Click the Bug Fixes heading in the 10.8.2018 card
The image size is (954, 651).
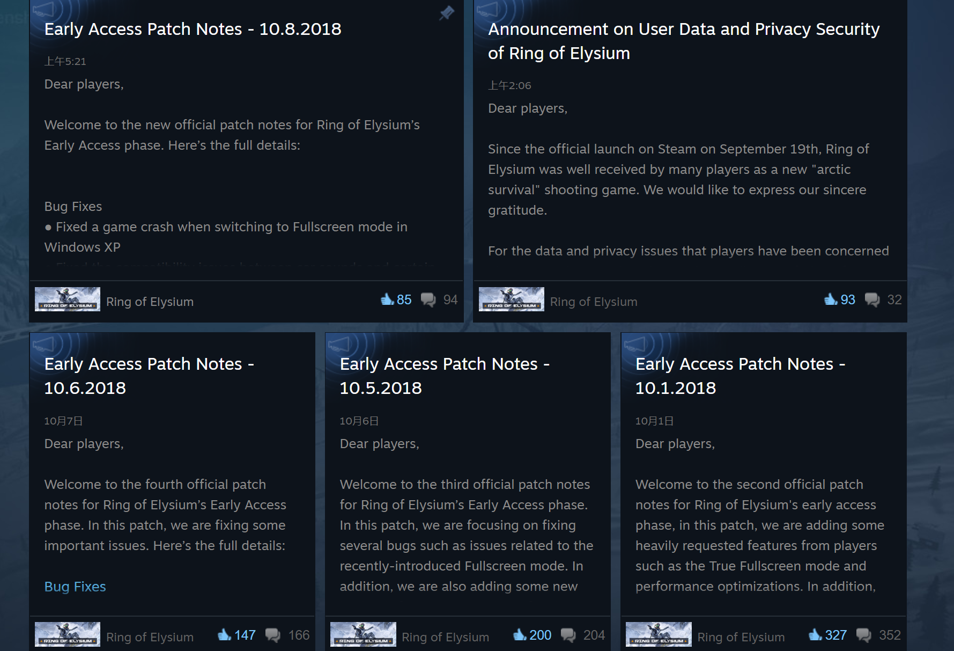73,207
